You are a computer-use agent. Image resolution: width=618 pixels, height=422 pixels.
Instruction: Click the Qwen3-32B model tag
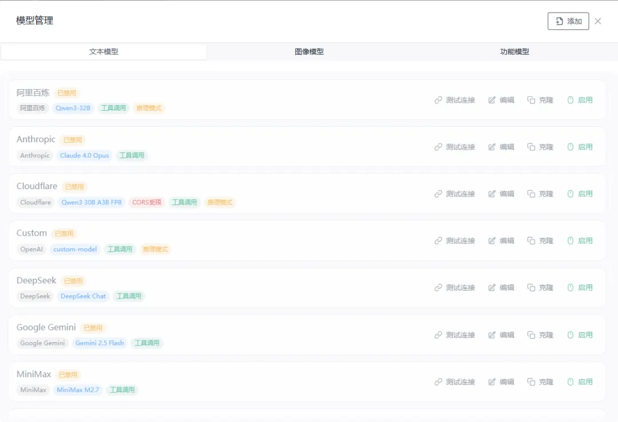click(73, 108)
